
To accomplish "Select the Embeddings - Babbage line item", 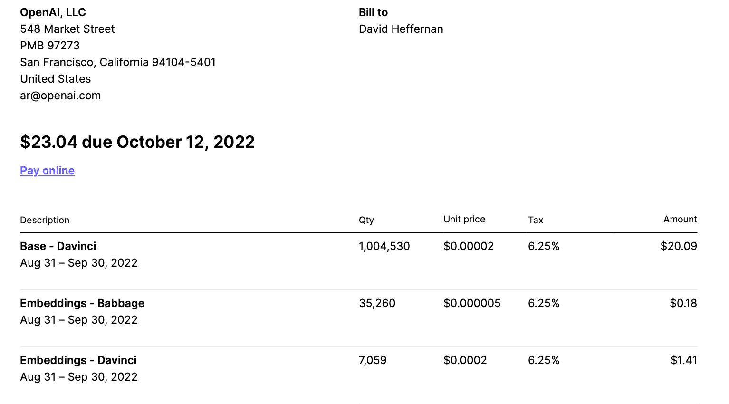I will coord(82,303).
